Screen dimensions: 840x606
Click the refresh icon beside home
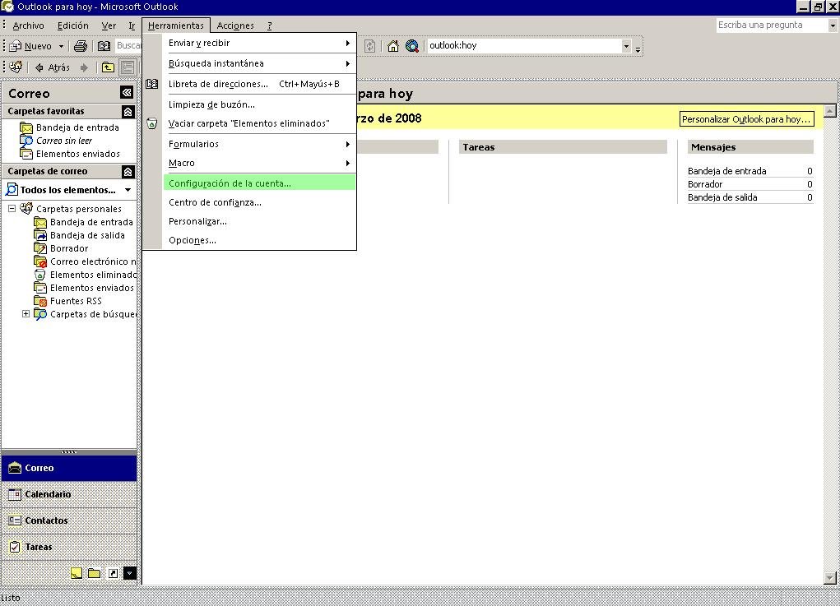[369, 46]
